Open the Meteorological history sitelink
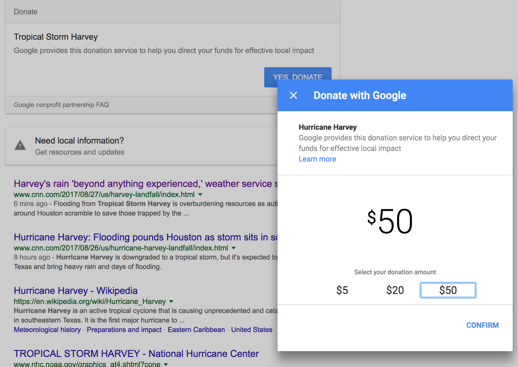The image size is (518, 367). pos(47,330)
